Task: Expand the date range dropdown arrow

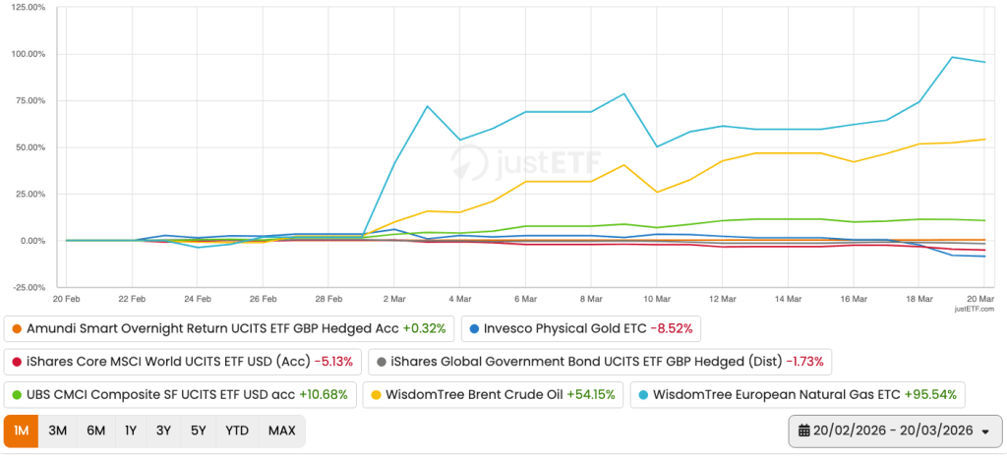Action: 984,431
